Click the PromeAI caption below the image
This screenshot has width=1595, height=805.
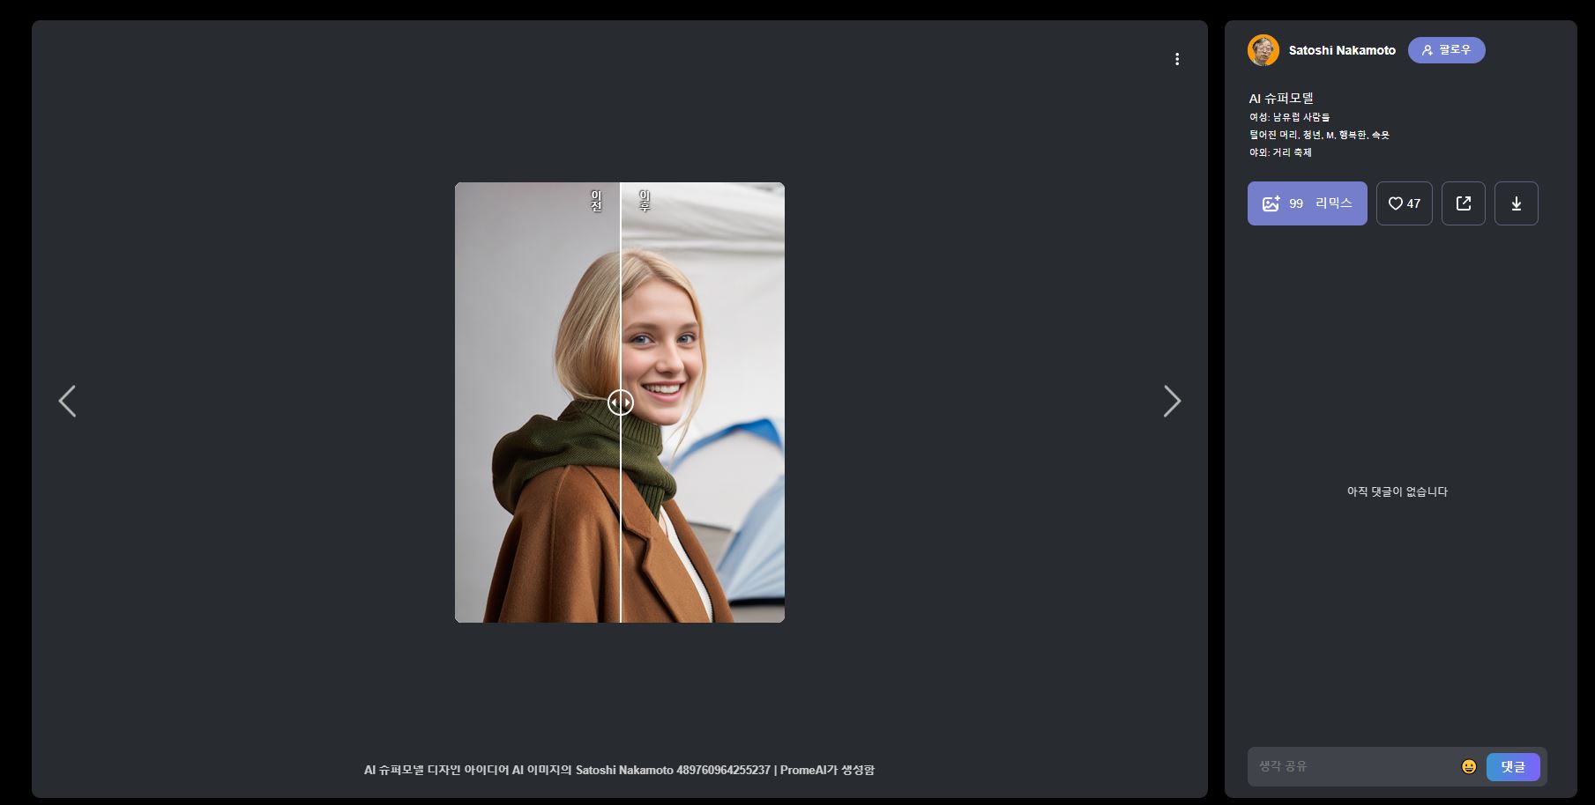[619, 770]
